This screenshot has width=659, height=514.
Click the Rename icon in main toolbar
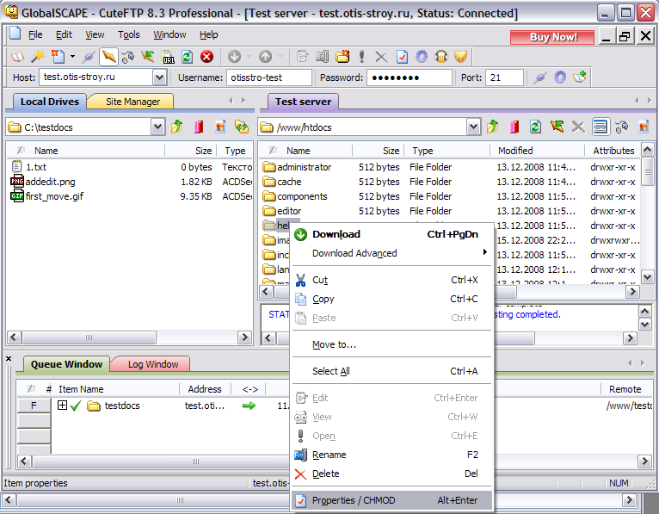[x=323, y=56]
